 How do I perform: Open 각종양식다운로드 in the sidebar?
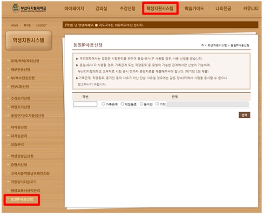point(24,182)
